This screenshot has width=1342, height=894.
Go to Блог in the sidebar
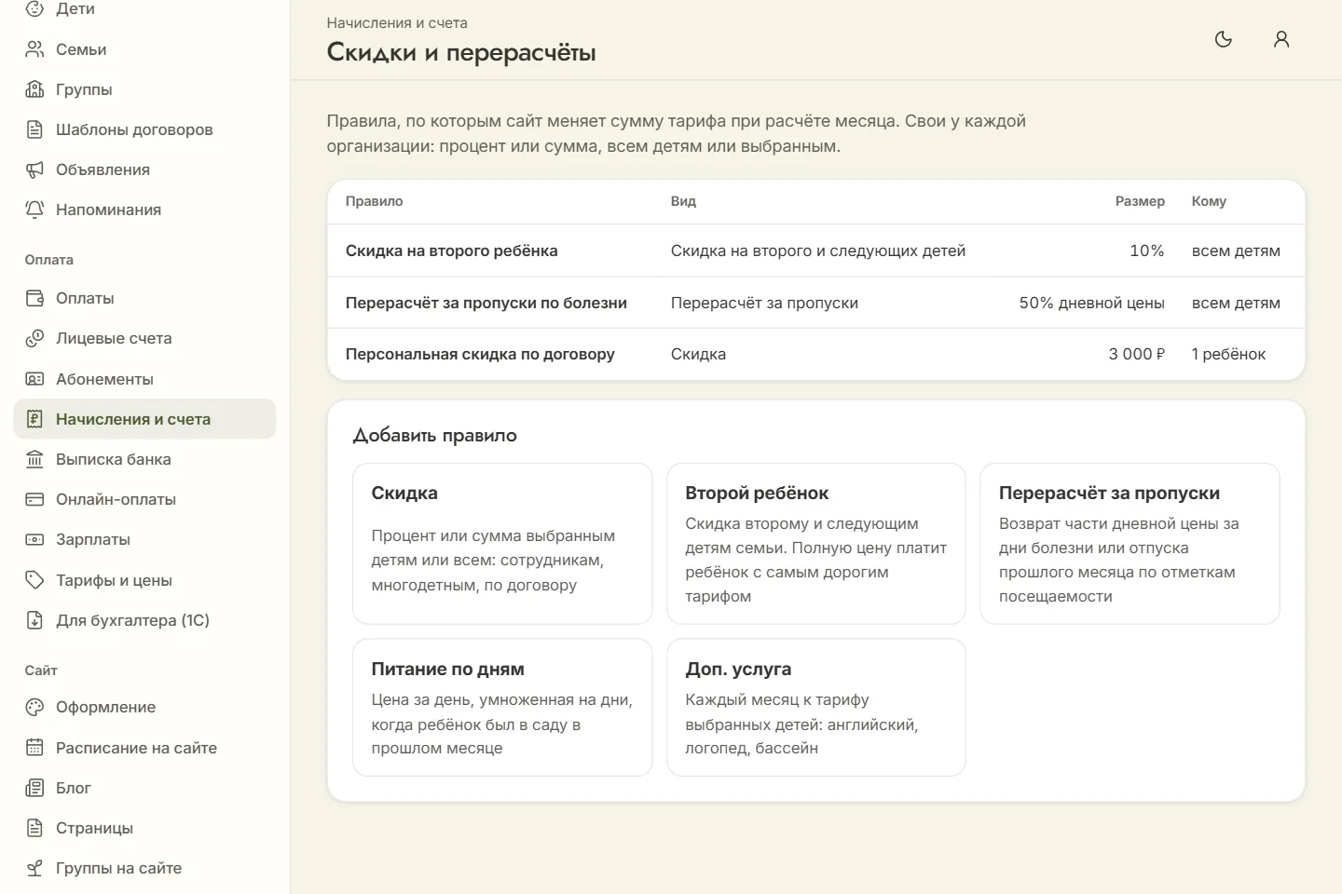[144, 788]
